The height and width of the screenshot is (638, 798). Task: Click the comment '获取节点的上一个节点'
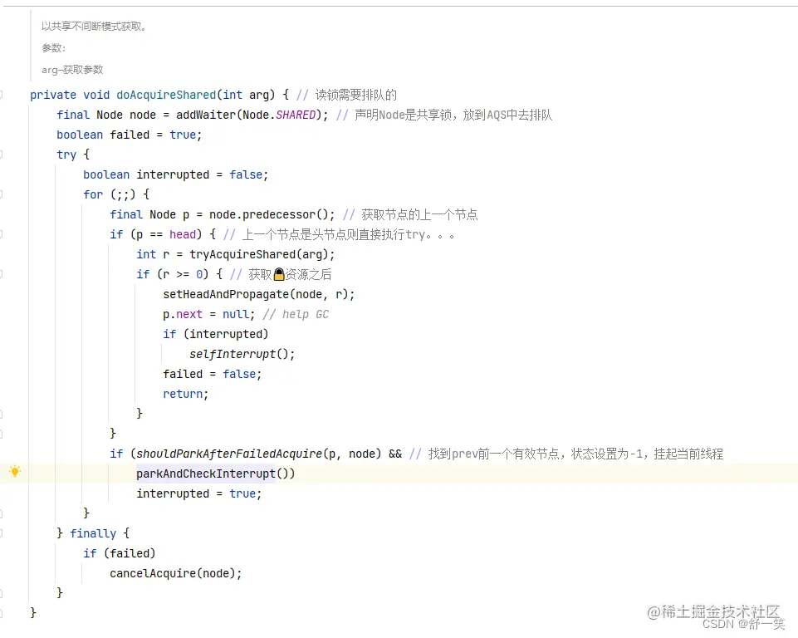[411, 214]
